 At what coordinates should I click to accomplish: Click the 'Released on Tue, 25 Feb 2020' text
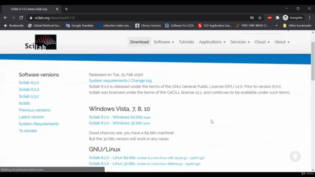tap(116, 75)
